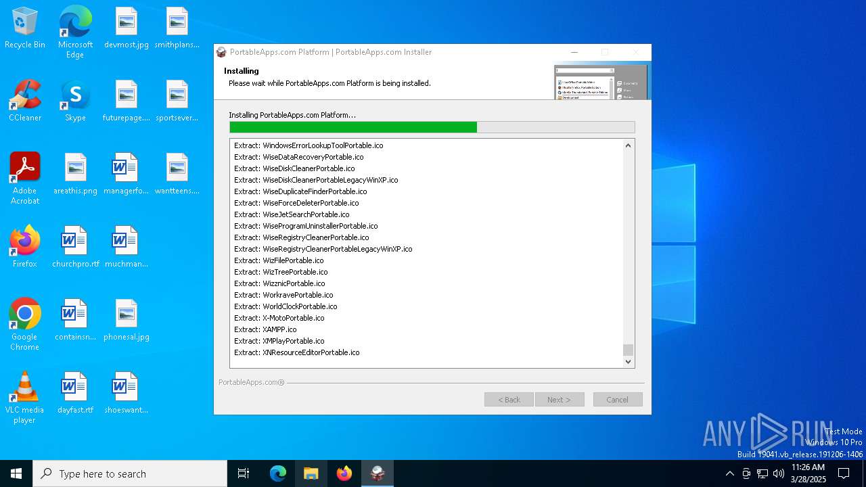Select log line XMPlayPortable.ico
The height and width of the screenshot is (487, 866).
[x=279, y=341]
